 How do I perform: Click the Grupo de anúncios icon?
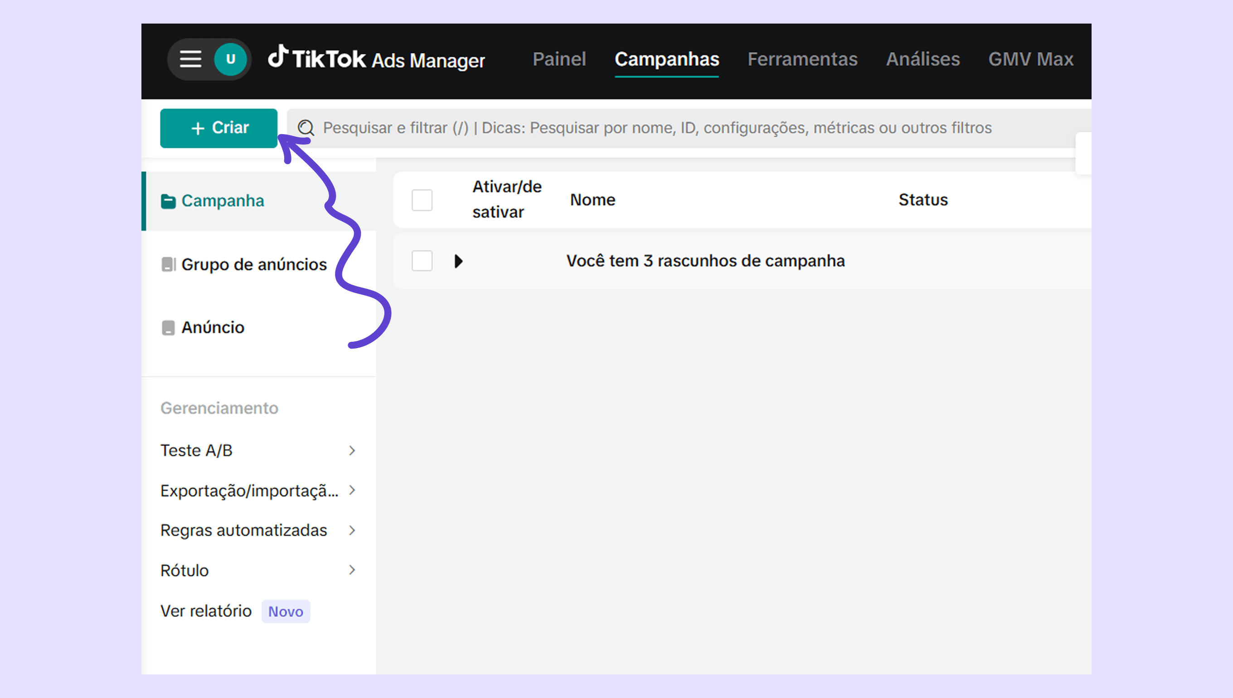[x=168, y=264]
